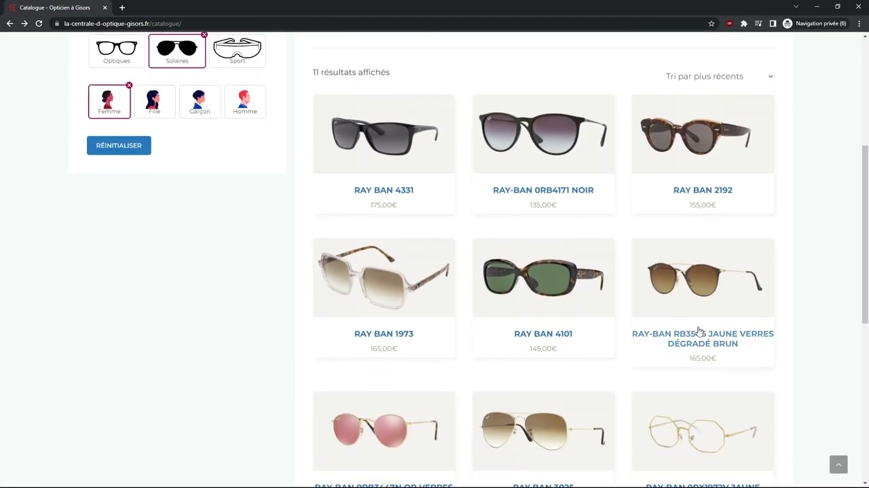Select the Optiques glasses filter

tap(117, 52)
